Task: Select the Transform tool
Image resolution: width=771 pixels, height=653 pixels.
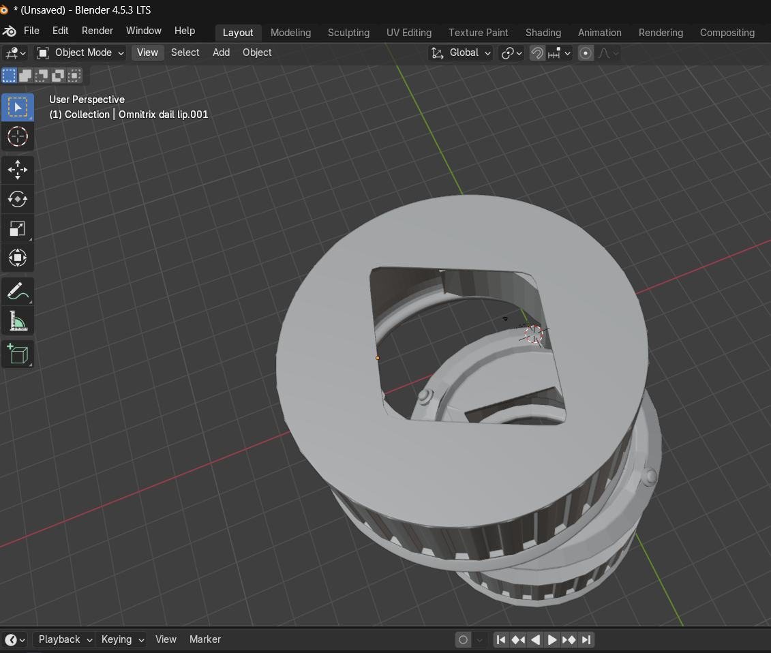Action: click(x=18, y=258)
